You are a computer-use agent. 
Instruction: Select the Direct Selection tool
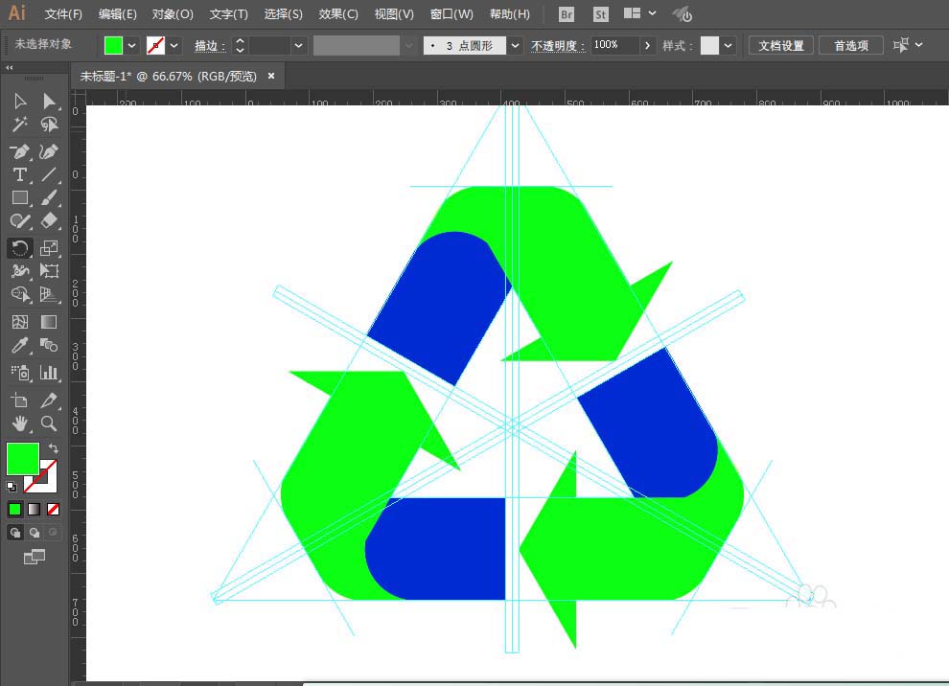(x=49, y=101)
